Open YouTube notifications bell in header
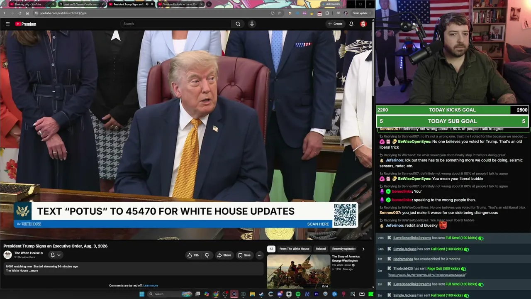The width and height of the screenshot is (531, 299). coord(351,24)
